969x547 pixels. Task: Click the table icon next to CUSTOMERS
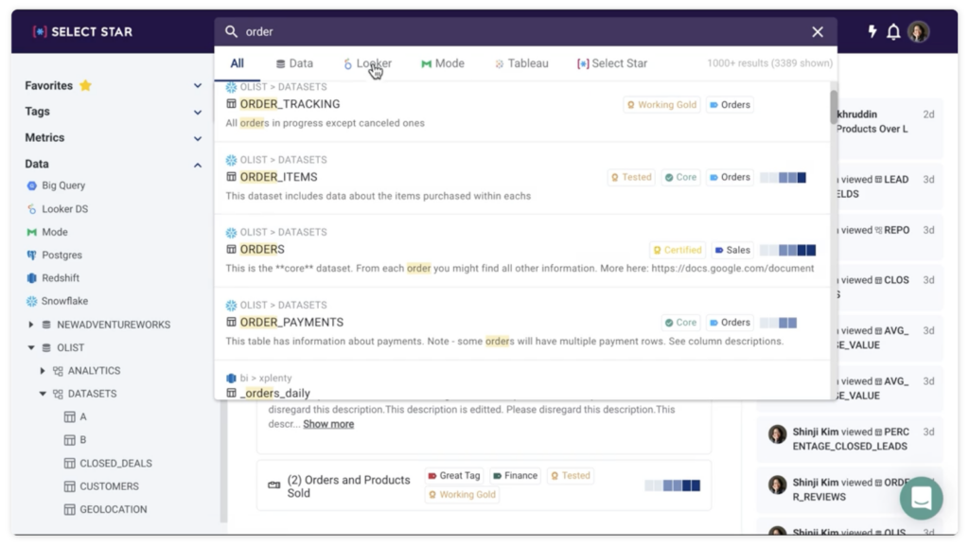pos(70,486)
